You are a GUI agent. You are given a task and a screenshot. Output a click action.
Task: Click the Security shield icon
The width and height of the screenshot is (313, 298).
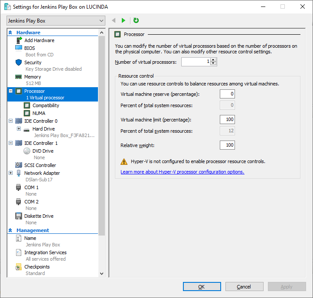point(19,62)
